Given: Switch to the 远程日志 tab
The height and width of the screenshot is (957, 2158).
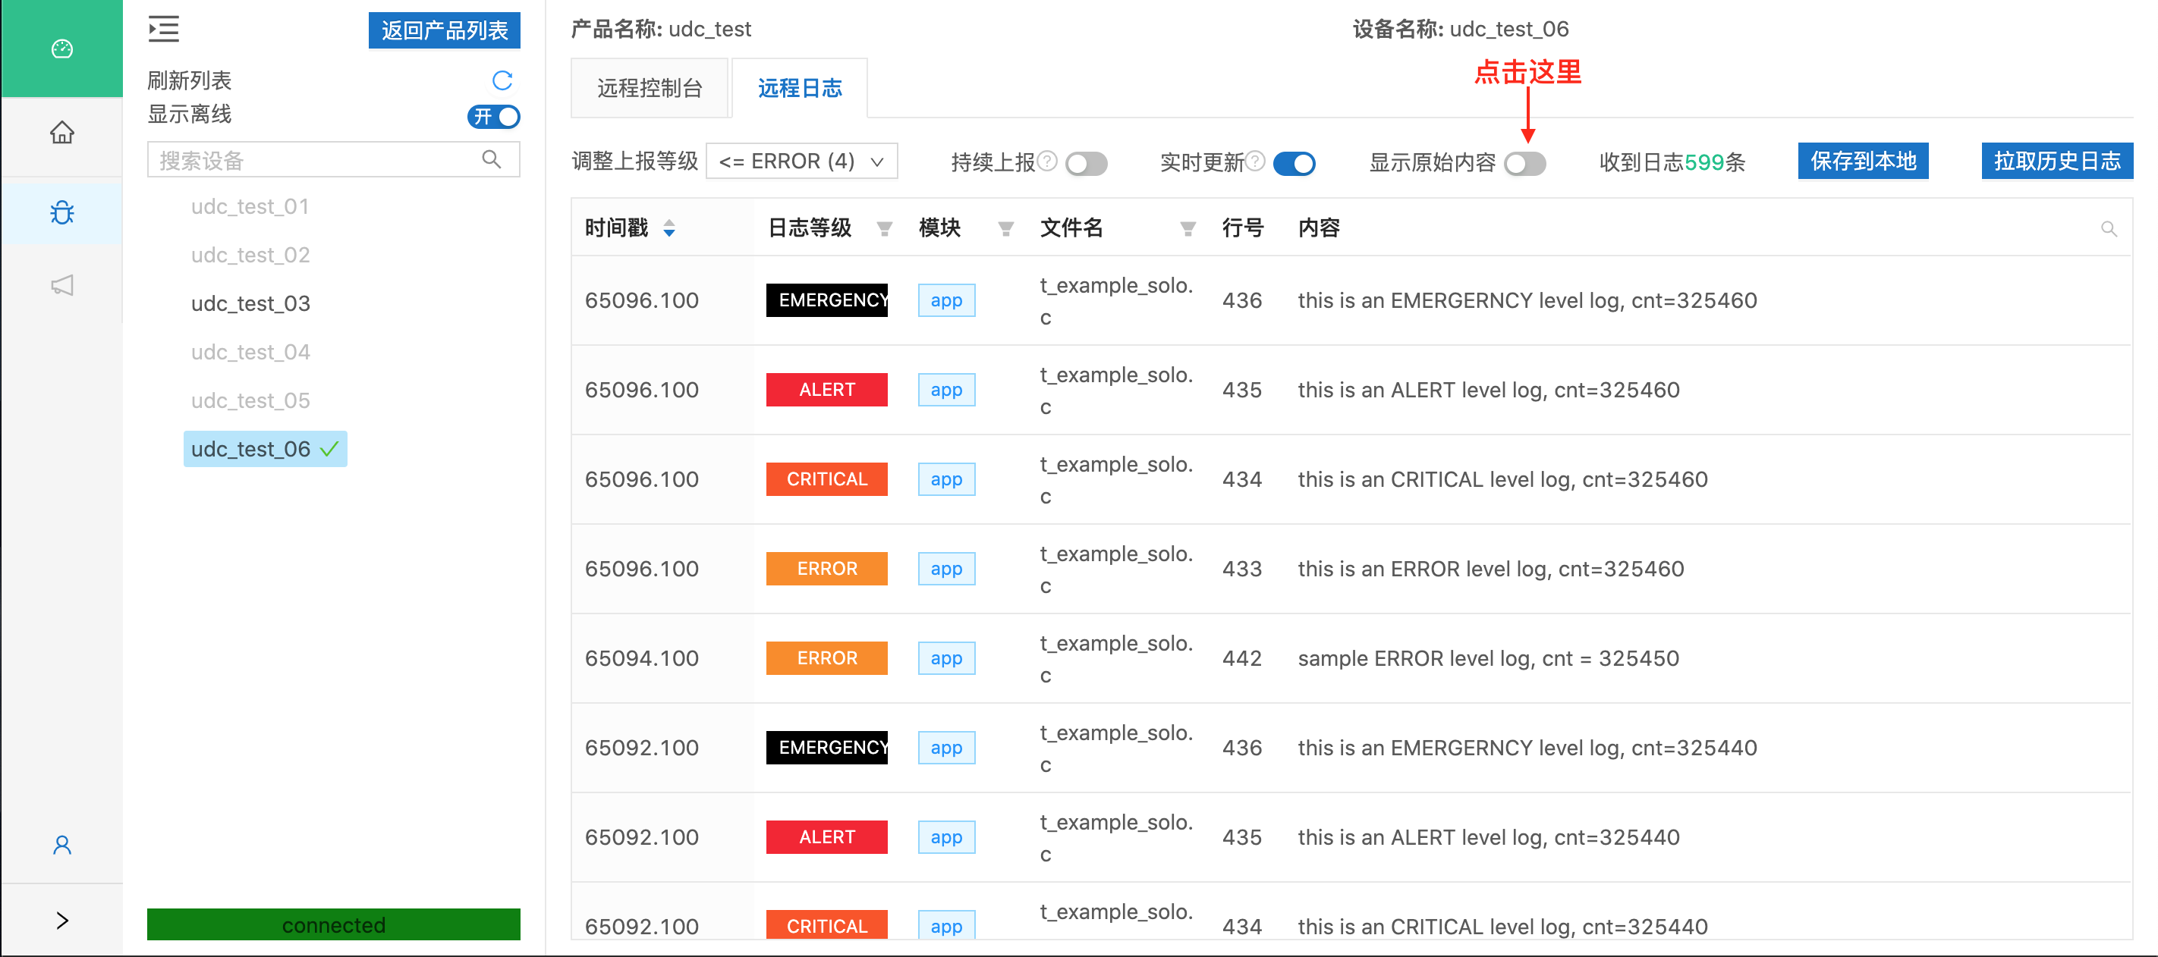Looking at the screenshot, I should [799, 88].
